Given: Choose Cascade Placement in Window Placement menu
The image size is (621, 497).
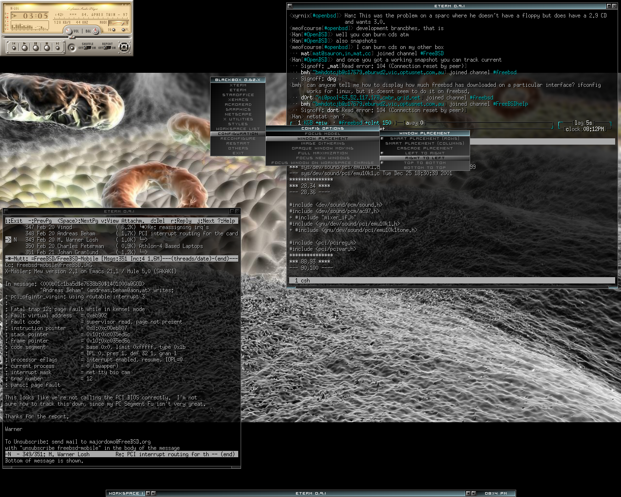Looking at the screenshot, I should click(x=425, y=148).
